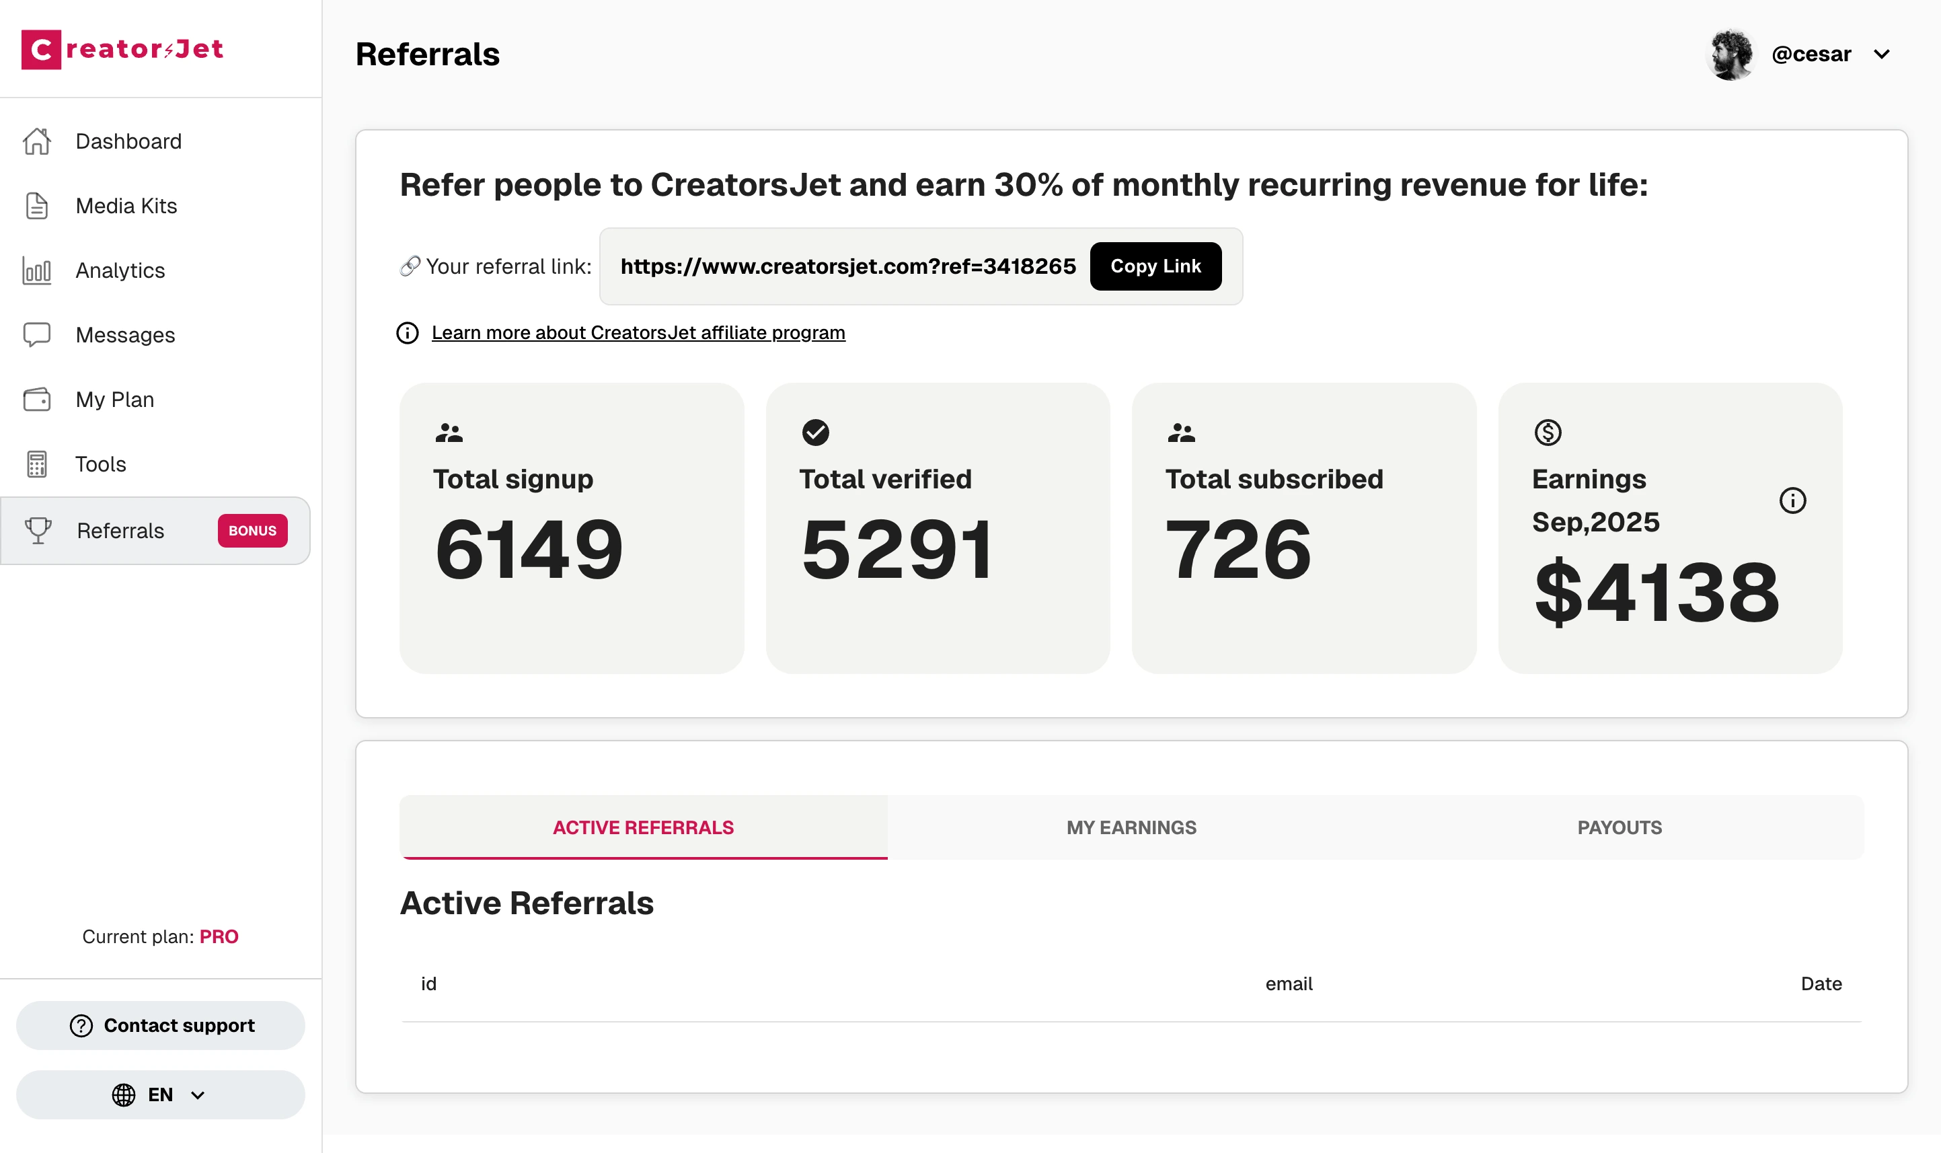Click the Media Kits document icon
Viewport: 1941px width, 1153px height.
click(x=36, y=206)
